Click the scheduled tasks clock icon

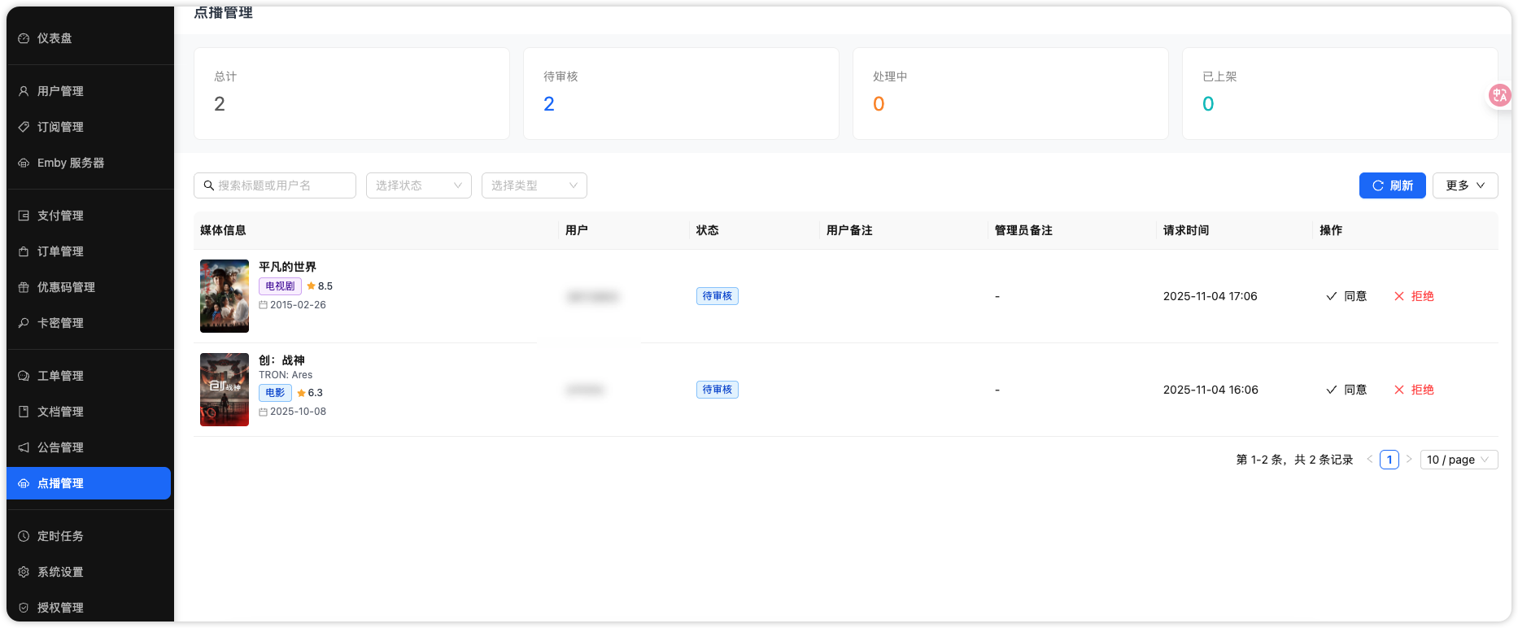click(x=24, y=536)
